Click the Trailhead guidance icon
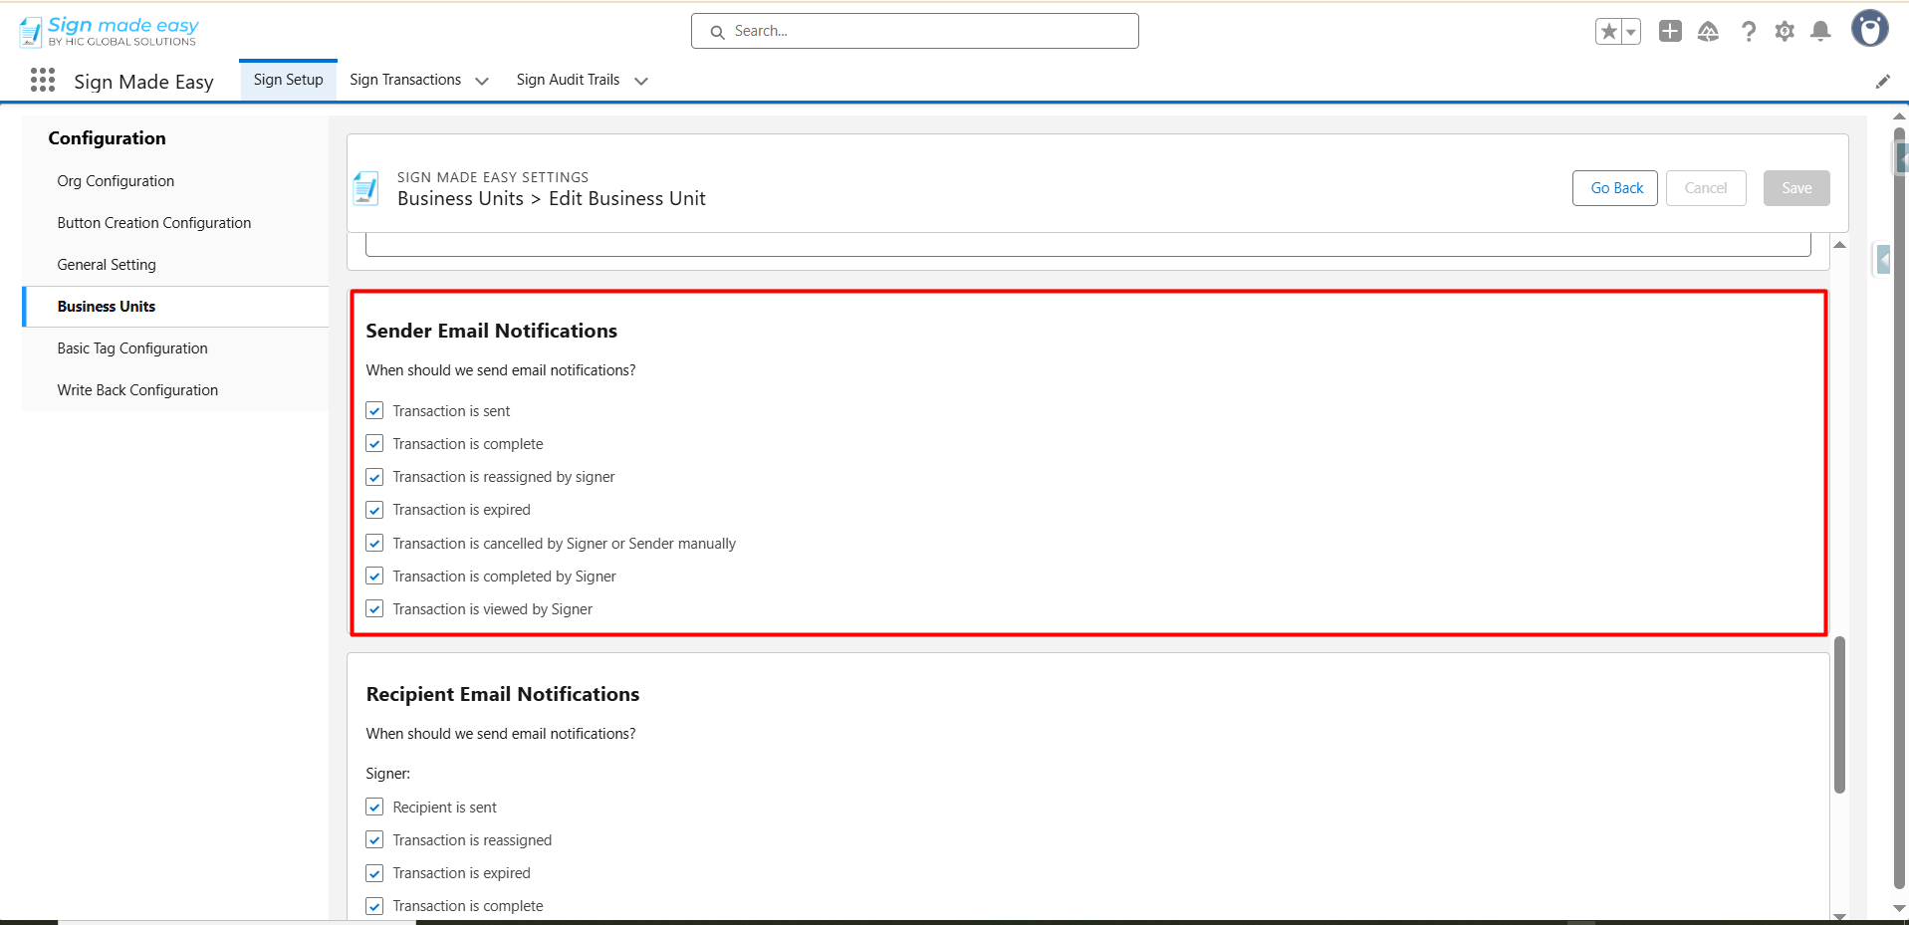The image size is (1909, 925). coord(1708,32)
